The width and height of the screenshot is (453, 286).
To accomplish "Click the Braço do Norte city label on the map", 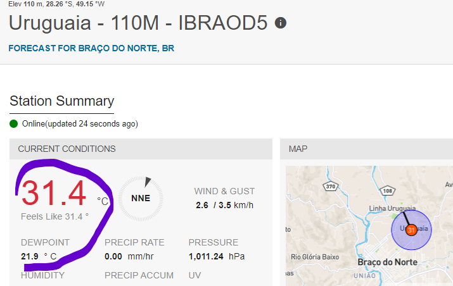I will click(387, 263).
